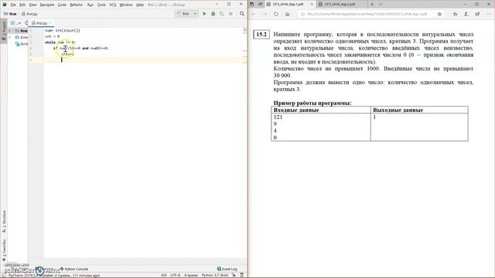Open the Favorites hub icon in browser
This screenshot has width=495, height=278.
click(455, 14)
